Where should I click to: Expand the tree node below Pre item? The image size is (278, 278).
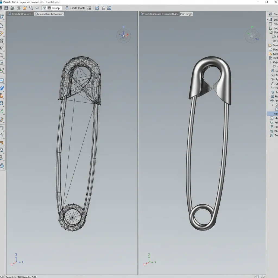coord(273,105)
